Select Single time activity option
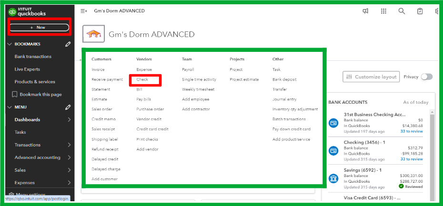This screenshot has width=443, height=206. point(199,79)
